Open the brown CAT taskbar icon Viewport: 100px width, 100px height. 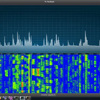coord(28,98)
